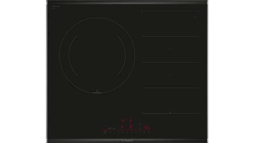Select the lower-left zone display showing 0

[122, 127]
